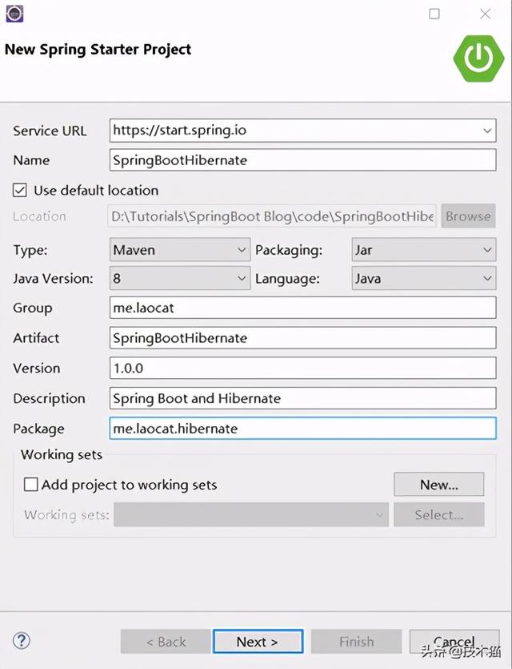
Task: Close the New Spring Starter Project dialog
Action: (x=485, y=14)
